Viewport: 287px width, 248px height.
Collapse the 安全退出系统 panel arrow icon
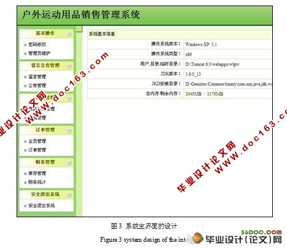click(x=69, y=194)
